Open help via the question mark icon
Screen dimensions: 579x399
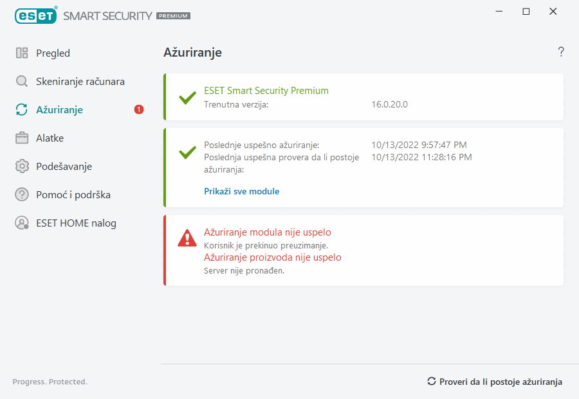[561, 52]
